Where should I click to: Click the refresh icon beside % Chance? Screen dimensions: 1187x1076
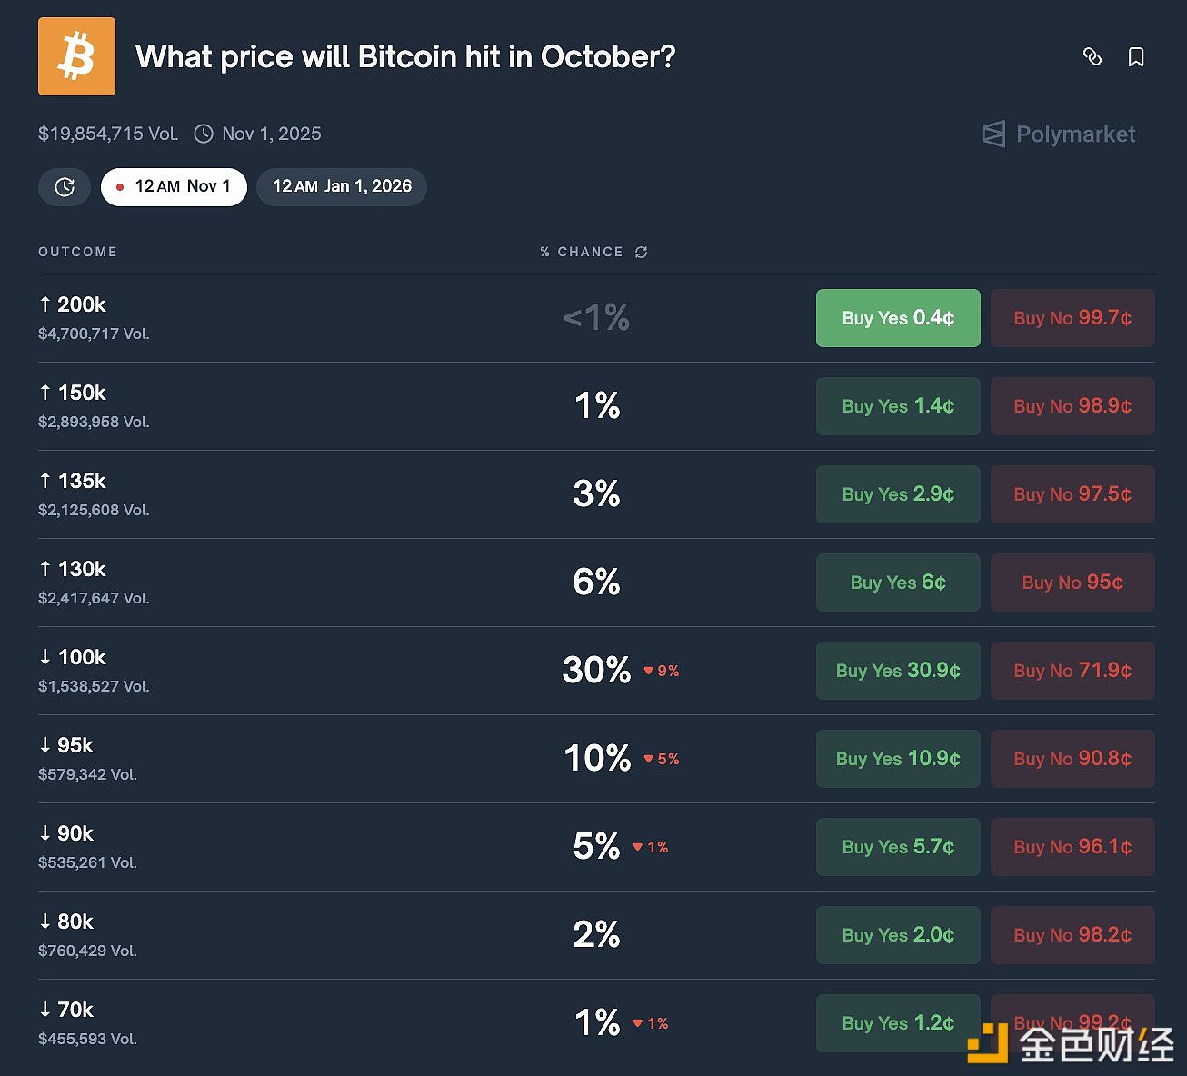tap(642, 252)
